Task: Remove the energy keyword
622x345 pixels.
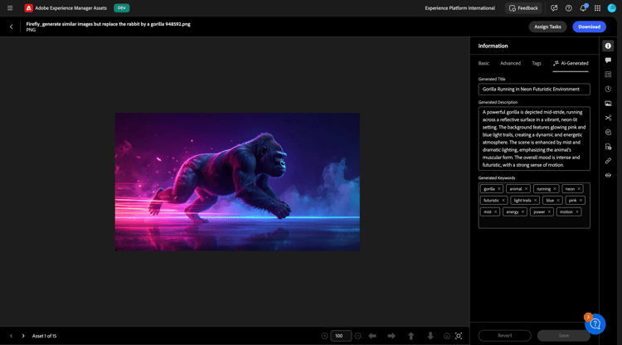Action: pyautogui.click(x=522, y=211)
